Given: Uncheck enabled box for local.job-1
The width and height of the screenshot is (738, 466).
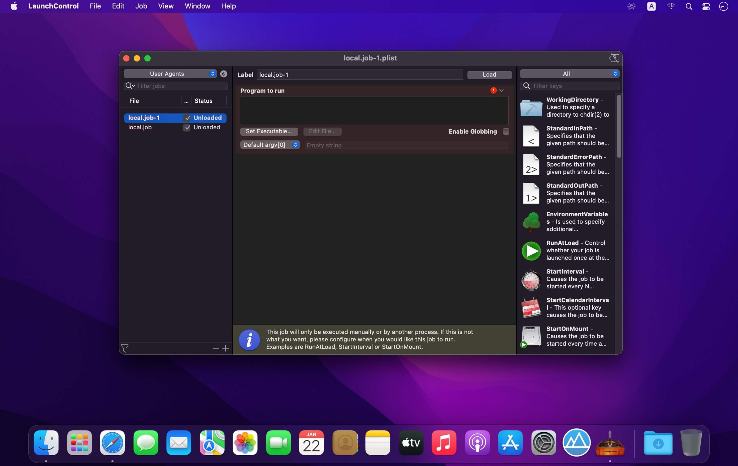Looking at the screenshot, I should 187,118.
